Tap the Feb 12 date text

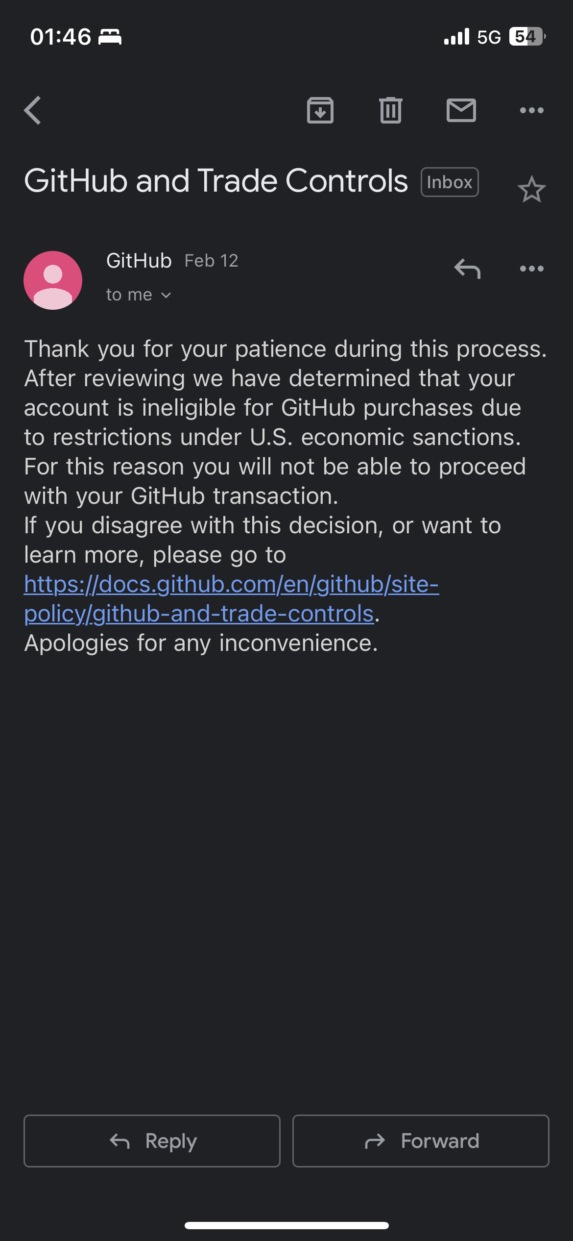(211, 261)
